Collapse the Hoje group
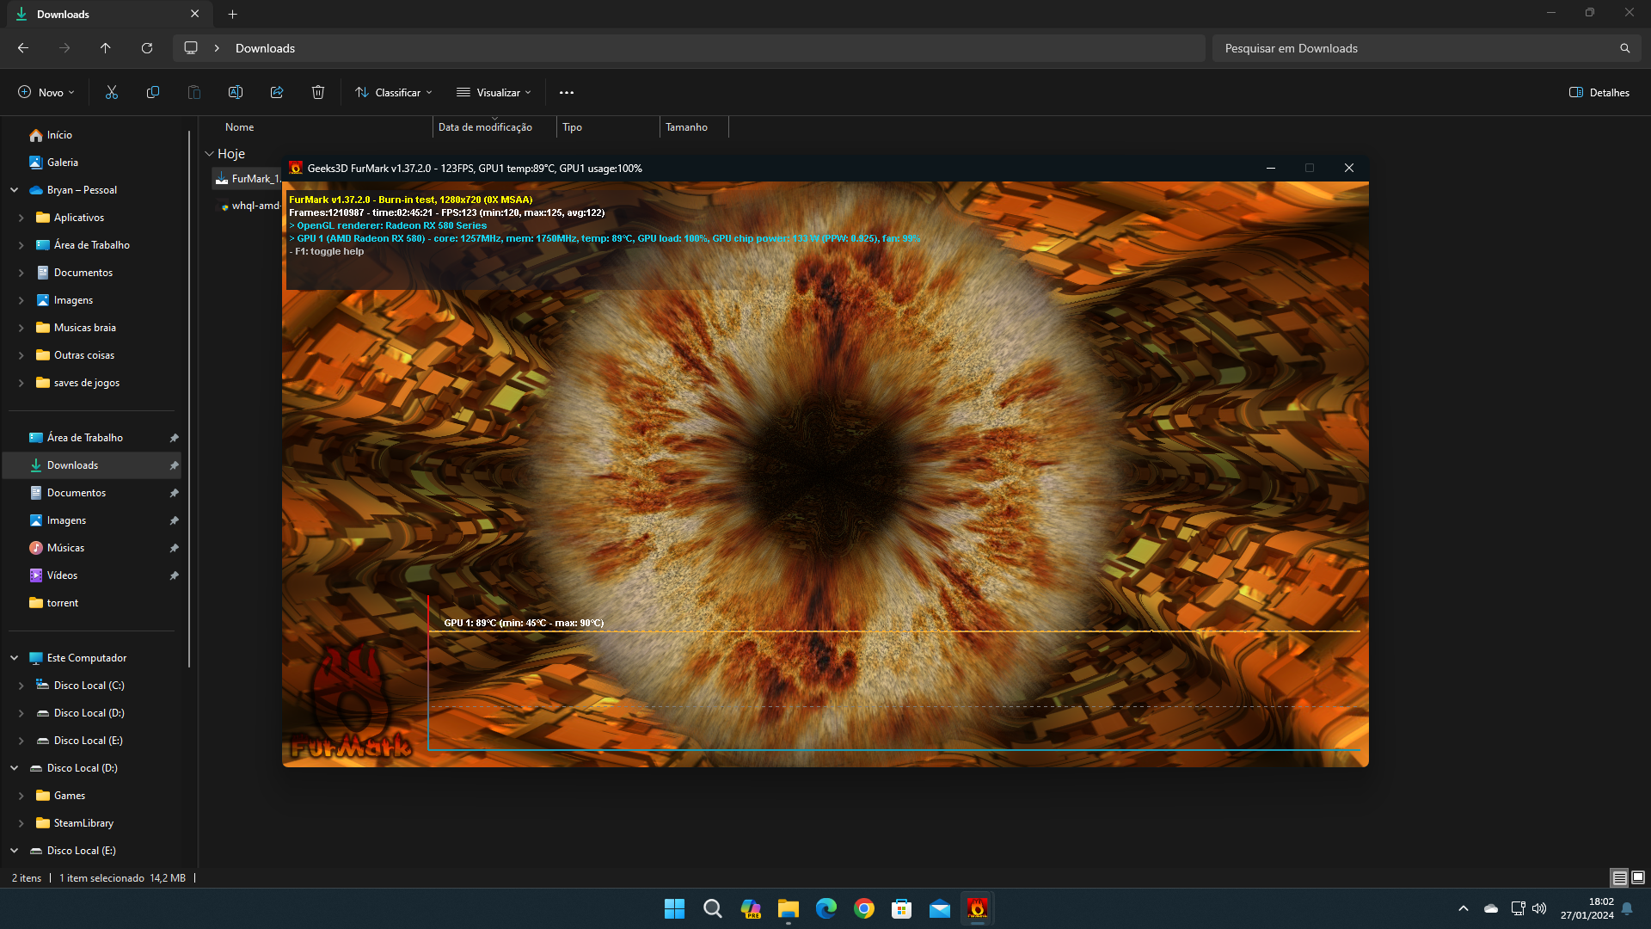 [x=209, y=154]
